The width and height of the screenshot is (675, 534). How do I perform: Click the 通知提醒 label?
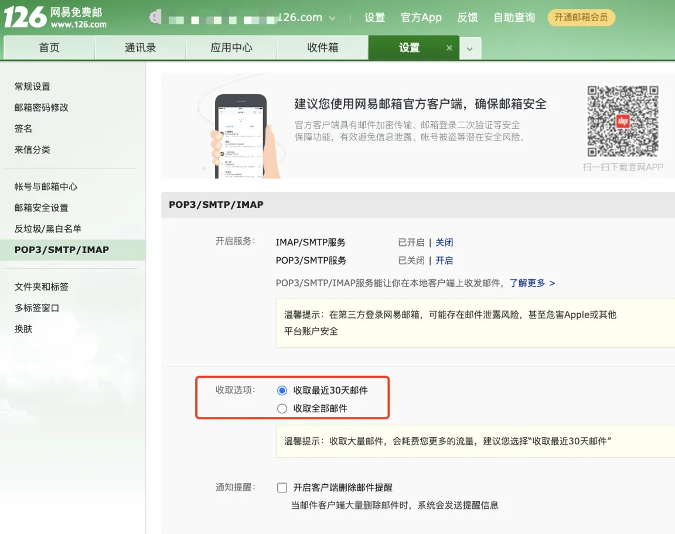pyautogui.click(x=236, y=487)
